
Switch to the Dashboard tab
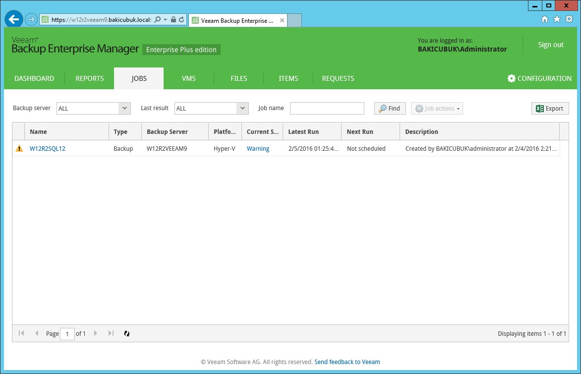[x=34, y=78]
